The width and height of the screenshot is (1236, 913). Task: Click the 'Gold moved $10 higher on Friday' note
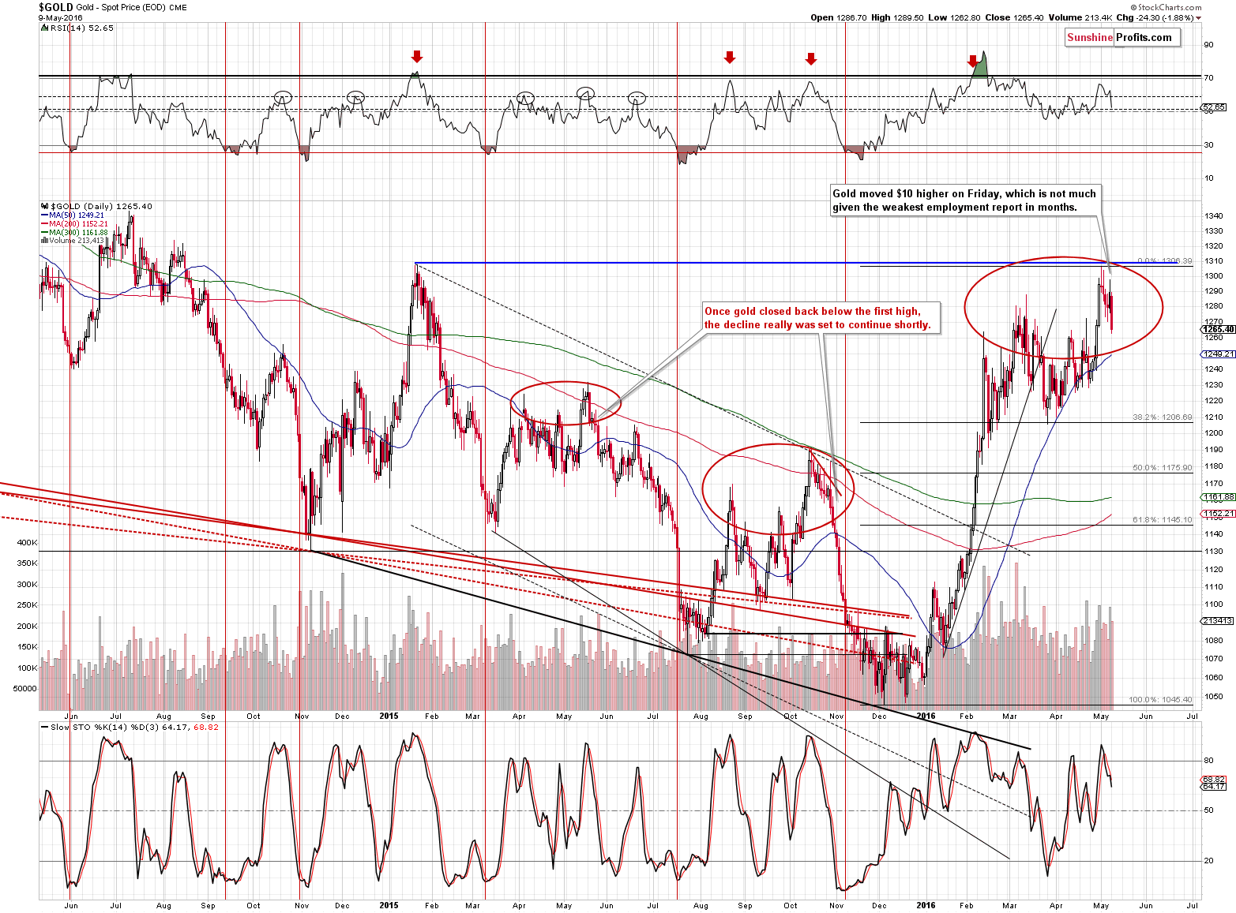click(x=964, y=200)
